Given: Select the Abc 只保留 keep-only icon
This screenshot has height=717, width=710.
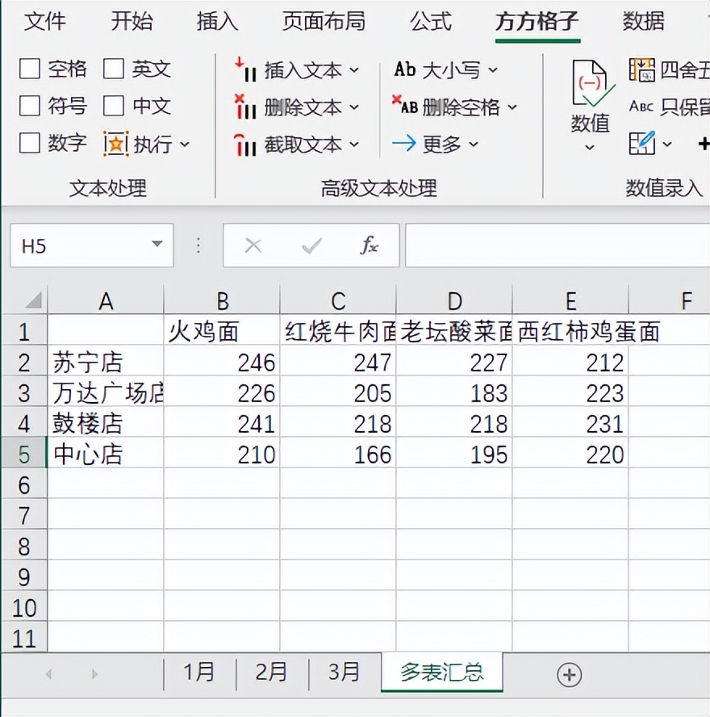Looking at the screenshot, I should pyautogui.click(x=643, y=105).
